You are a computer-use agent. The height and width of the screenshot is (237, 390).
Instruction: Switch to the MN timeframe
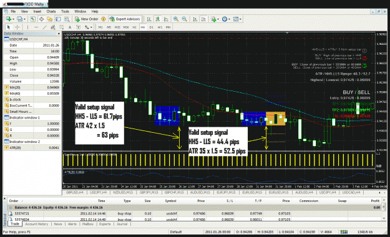click(168, 27)
